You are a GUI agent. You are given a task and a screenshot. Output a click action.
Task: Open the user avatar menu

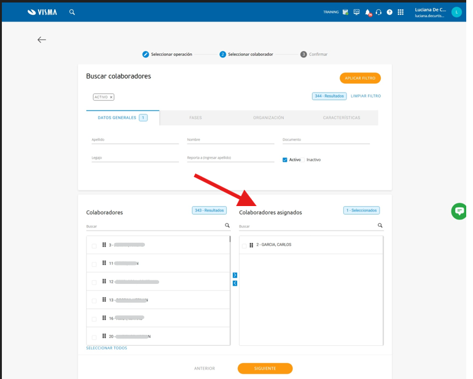click(x=456, y=12)
